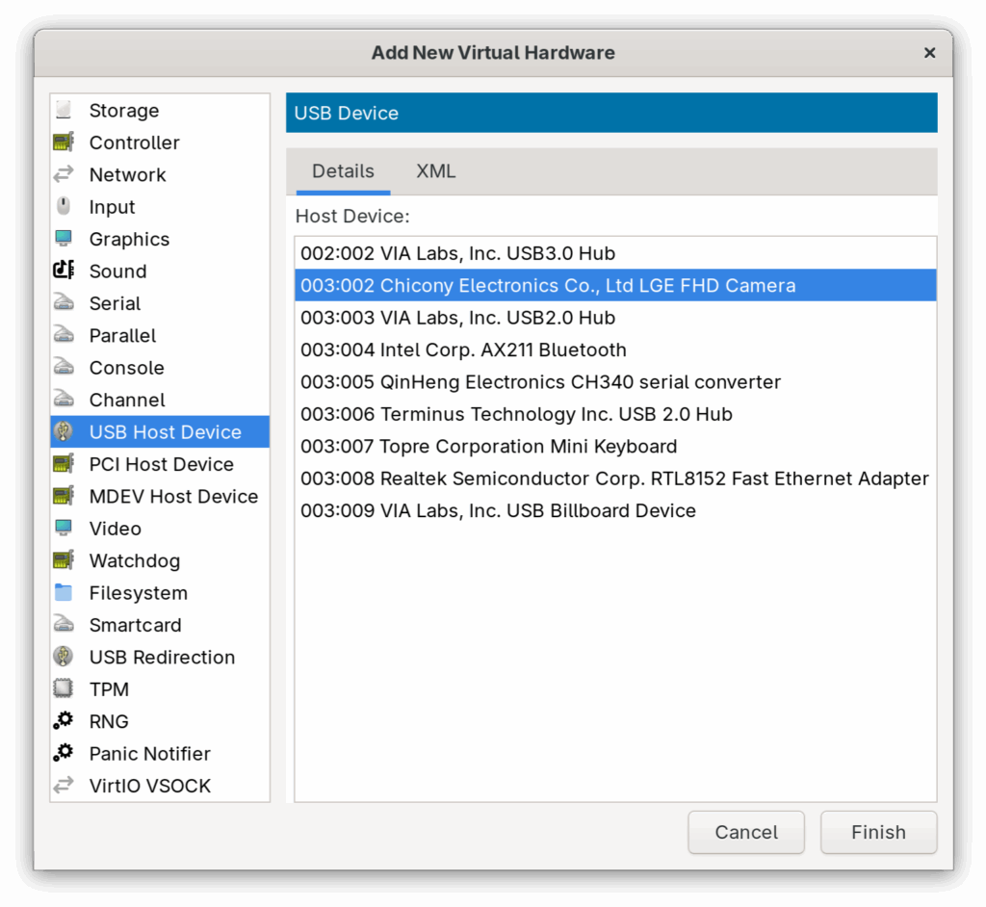Click the Channel device icon

(x=64, y=399)
